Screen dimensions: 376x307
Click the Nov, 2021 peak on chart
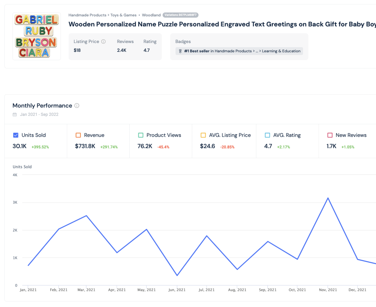(328, 198)
